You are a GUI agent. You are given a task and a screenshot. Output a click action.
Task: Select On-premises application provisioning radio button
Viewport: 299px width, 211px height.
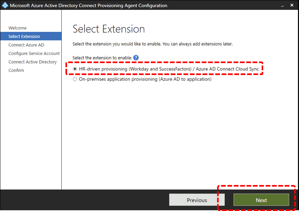coord(75,79)
